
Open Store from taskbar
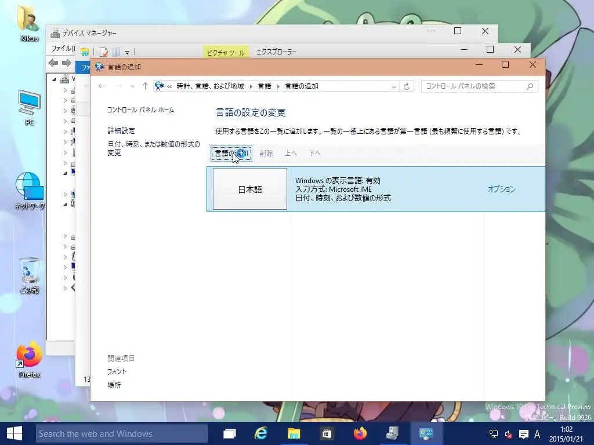point(327,433)
